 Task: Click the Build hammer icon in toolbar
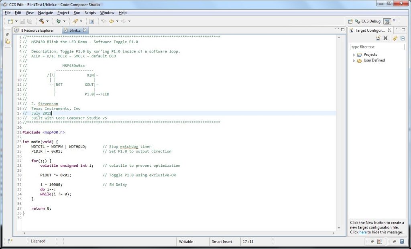pos(41,21)
